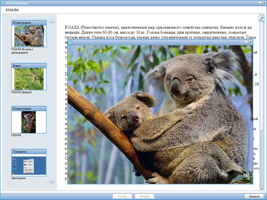Click the Назад navigation button
Screen dimensions: 267x200
[122, 196]
